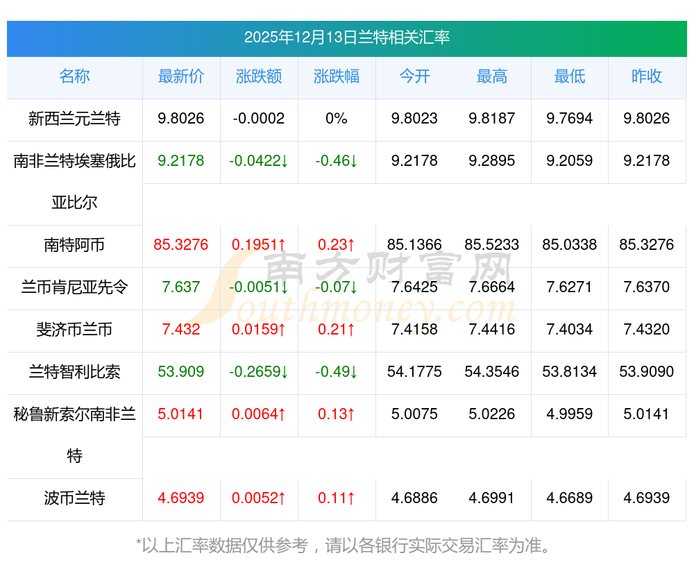Click the 斐济币兰币 row label
This screenshot has height=567, width=694.
pyautogui.click(x=74, y=330)
